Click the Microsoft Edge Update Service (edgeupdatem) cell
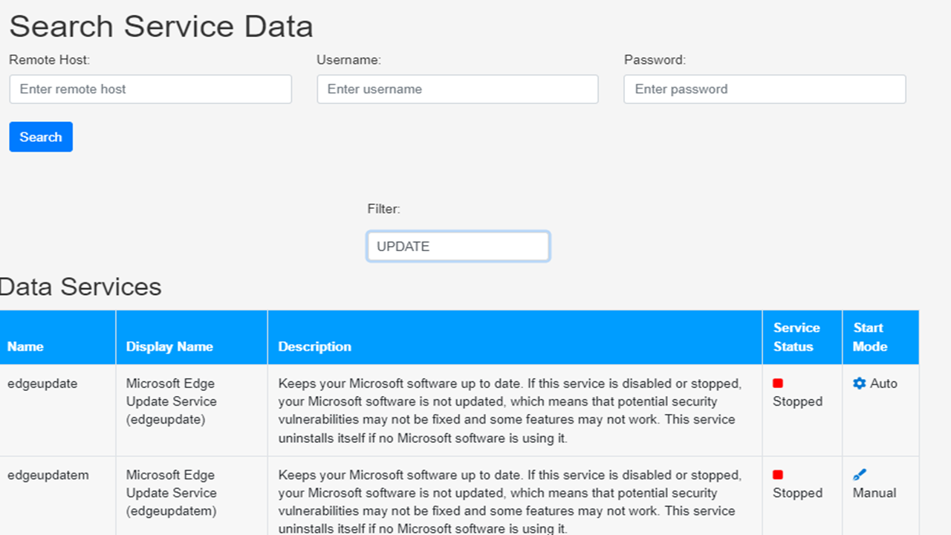The width and height of the screenshot is (951, 535). [171, 493]
